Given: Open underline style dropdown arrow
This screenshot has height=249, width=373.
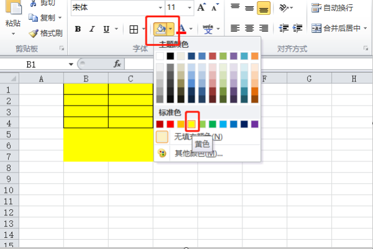Looking at the screenshot, I should [x=116, y=29].
